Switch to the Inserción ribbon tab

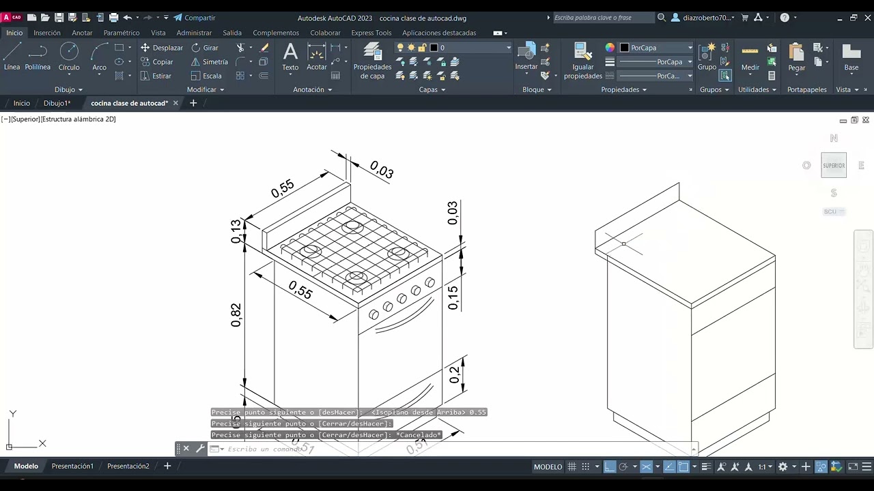(47, 33)
